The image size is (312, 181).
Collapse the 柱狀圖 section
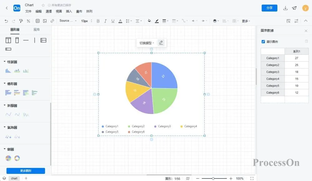(5, 62)
